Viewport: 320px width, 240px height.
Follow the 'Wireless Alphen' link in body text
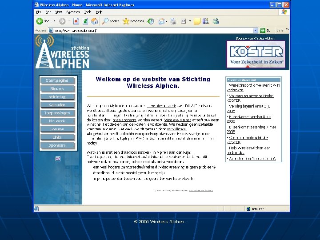click(177, 120)
